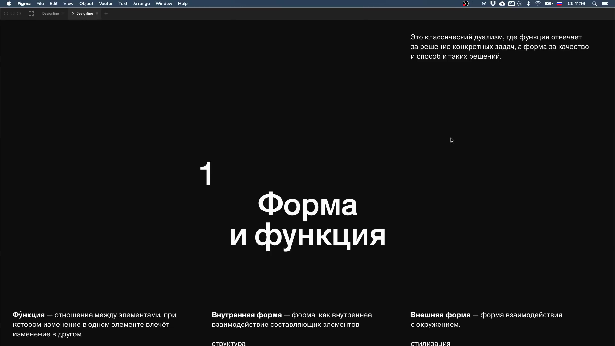Close the active Designline tab
The width and height of the screenshot is (615, 346).
[97, 13]
